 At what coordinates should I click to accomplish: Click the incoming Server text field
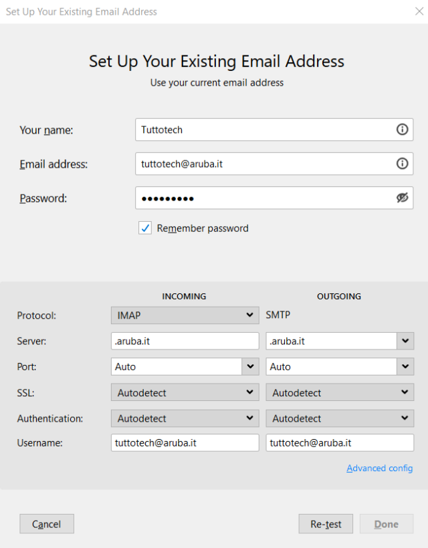click(185, 341)
